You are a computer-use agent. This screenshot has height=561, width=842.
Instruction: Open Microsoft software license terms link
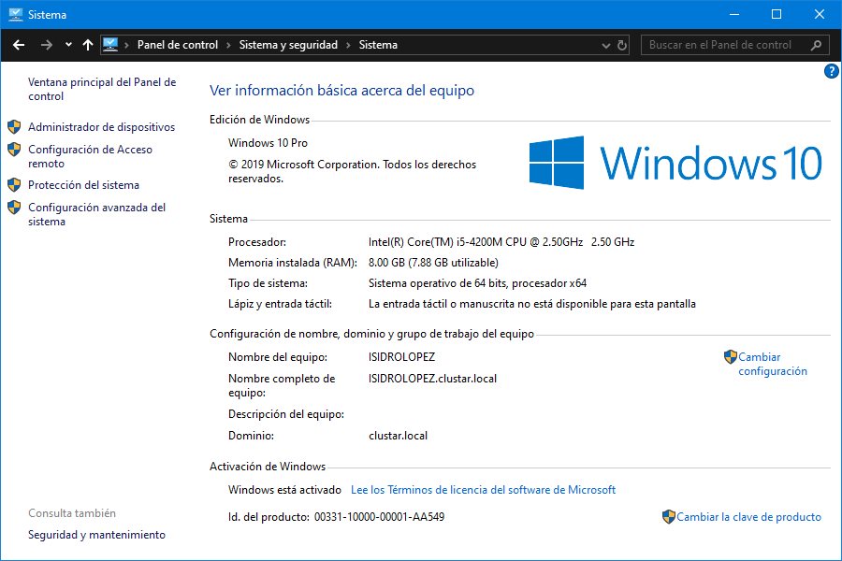pos(484,490)
